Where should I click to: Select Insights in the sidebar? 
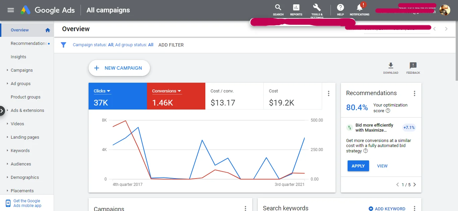[x=18, y=57]
